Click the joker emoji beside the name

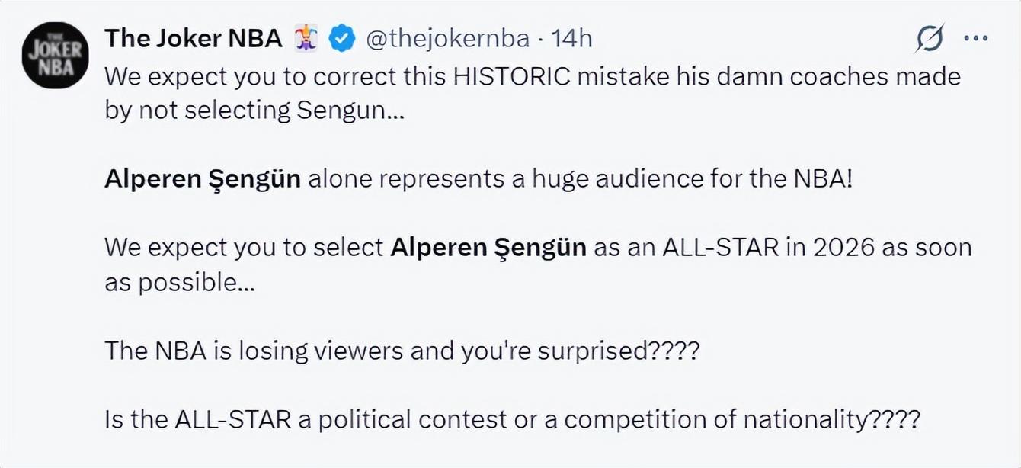pyautogui.click(x=306, y=38)
